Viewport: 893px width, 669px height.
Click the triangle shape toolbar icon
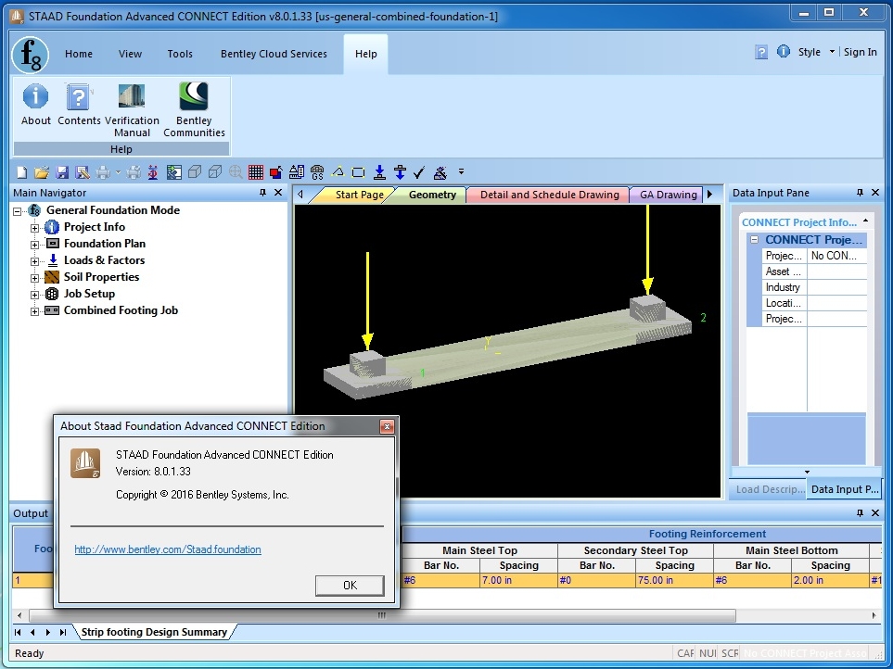coord(338,171)
